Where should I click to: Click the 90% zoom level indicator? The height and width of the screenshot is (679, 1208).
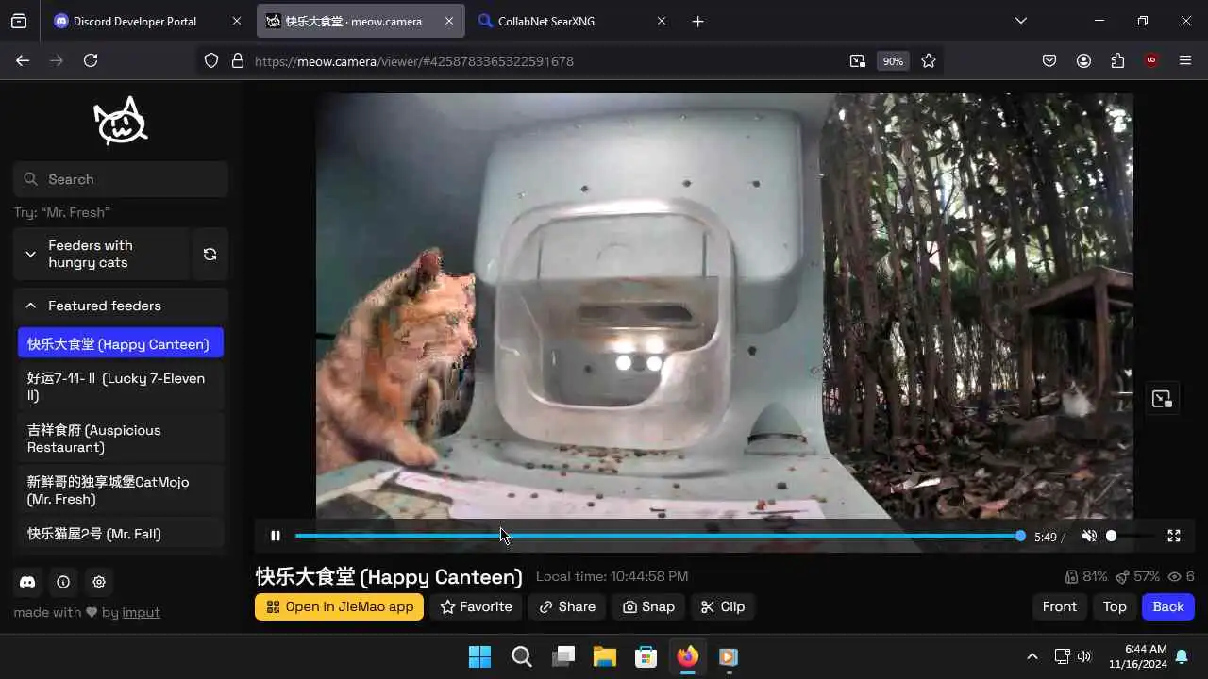(x=893, y=60)
